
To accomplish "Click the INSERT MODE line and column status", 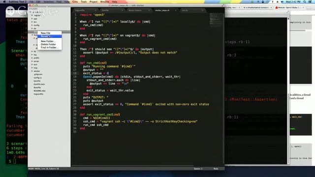I will coord(44,169).
